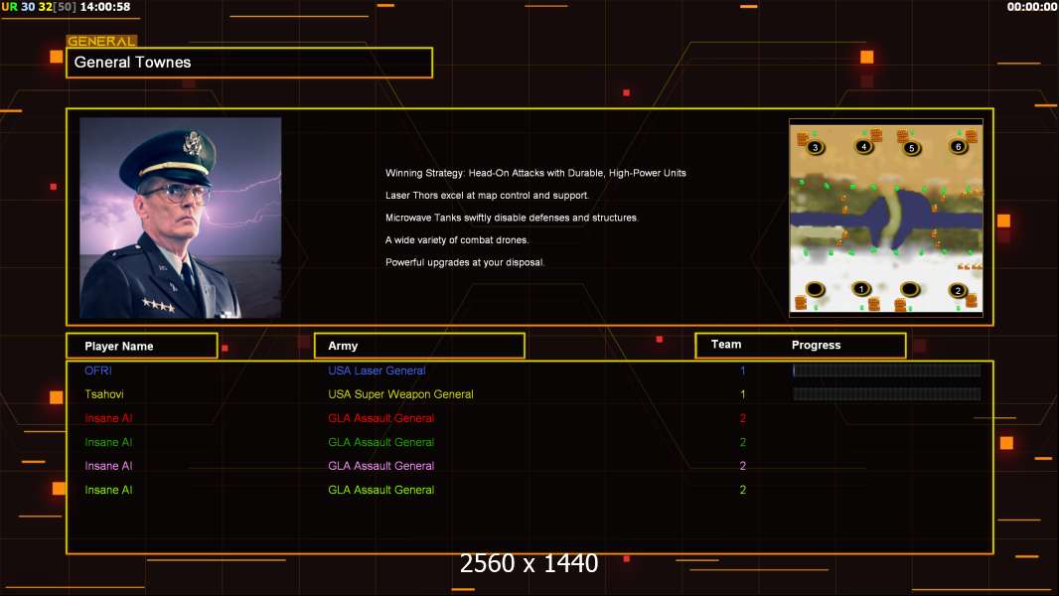1059x596 pixels.
Task: Select player Tsahovi in the list
Action: pos(104,394)
